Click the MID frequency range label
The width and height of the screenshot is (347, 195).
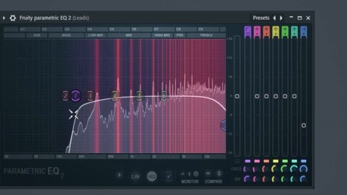point(129,35)
